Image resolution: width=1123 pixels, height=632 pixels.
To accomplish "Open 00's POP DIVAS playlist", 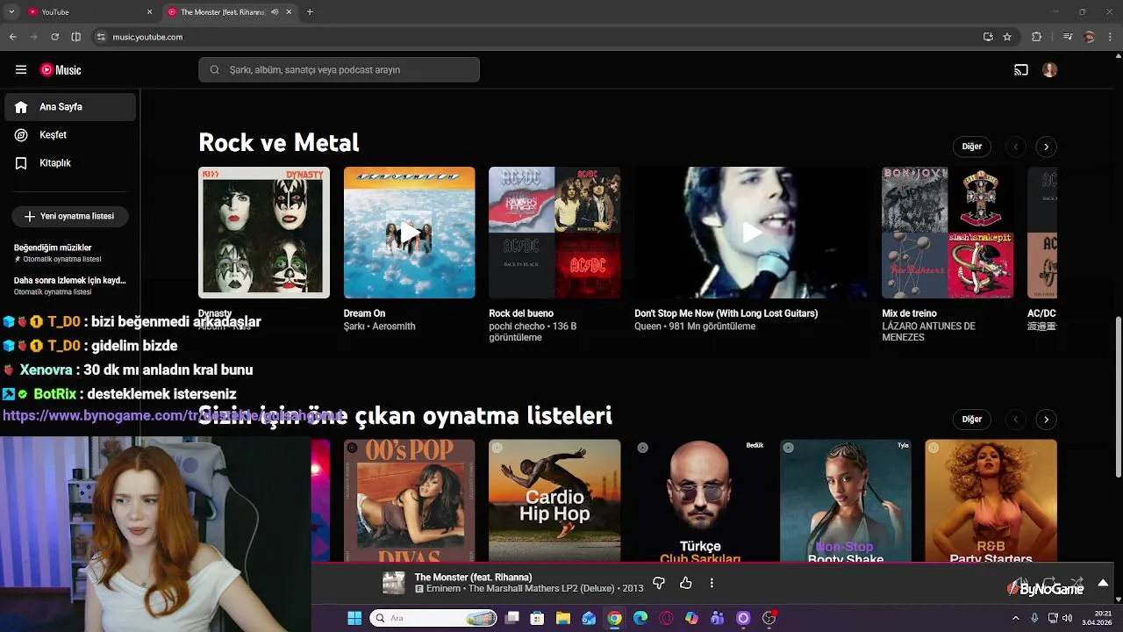I will pyautogui.click(x=409, y=500).
